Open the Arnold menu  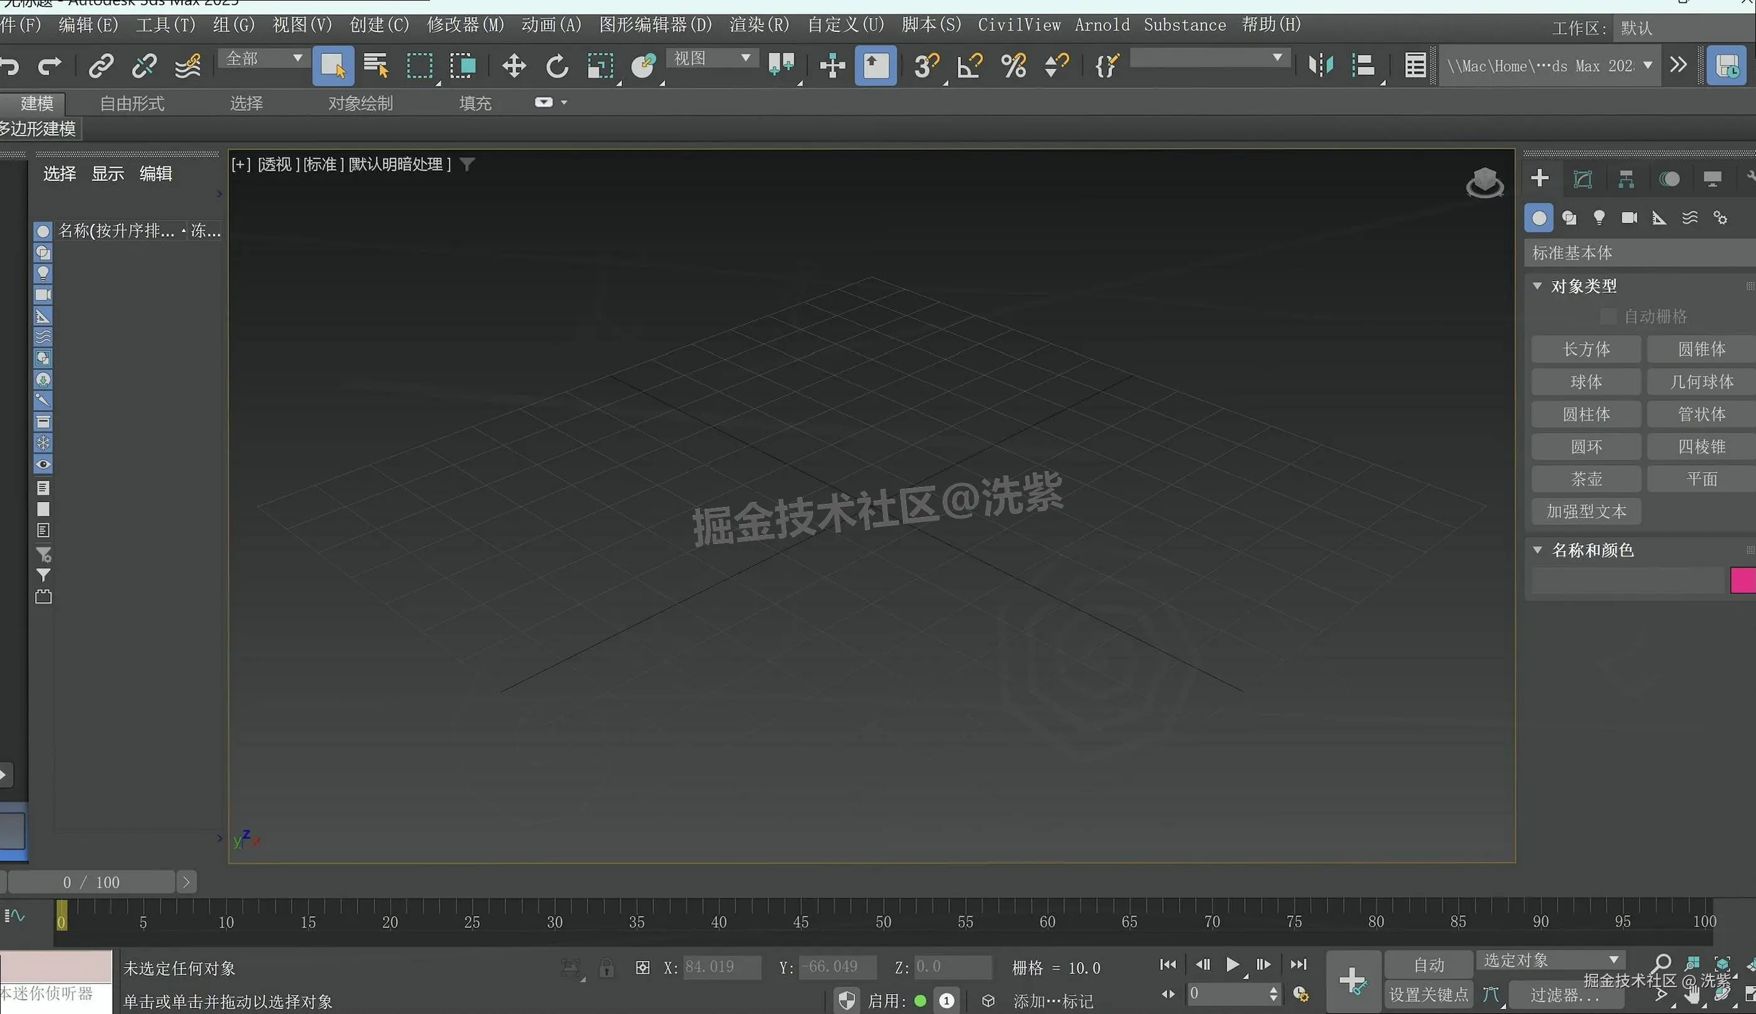pyautogui.click(x=1102, y=24)
